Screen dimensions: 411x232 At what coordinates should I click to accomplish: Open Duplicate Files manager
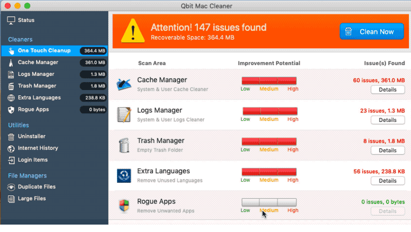(x=36, y=187)
